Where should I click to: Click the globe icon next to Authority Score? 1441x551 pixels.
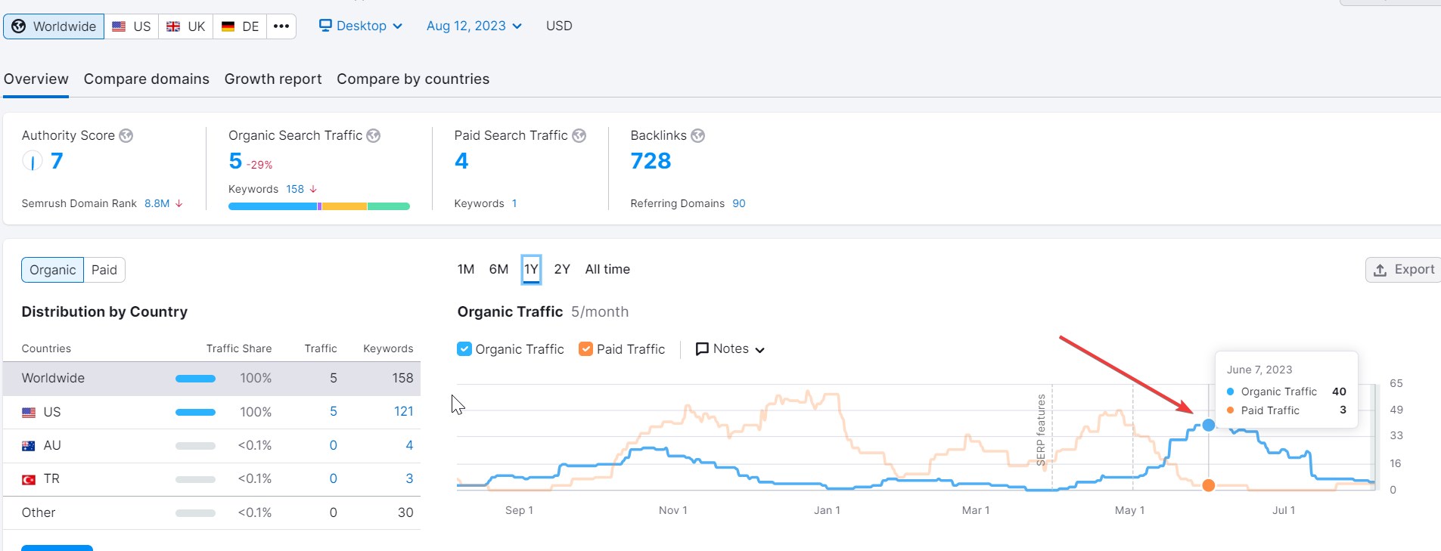click(x=126, y=135)
